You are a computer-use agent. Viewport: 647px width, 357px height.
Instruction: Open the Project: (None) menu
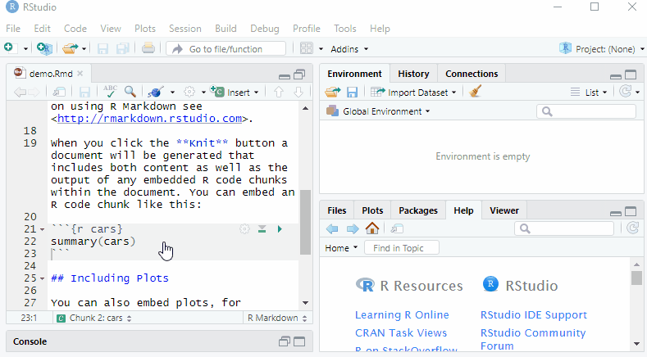point(602,48)
